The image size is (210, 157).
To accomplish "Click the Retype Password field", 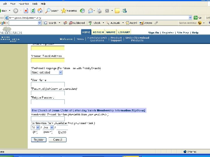I will [x=48, y=102].
